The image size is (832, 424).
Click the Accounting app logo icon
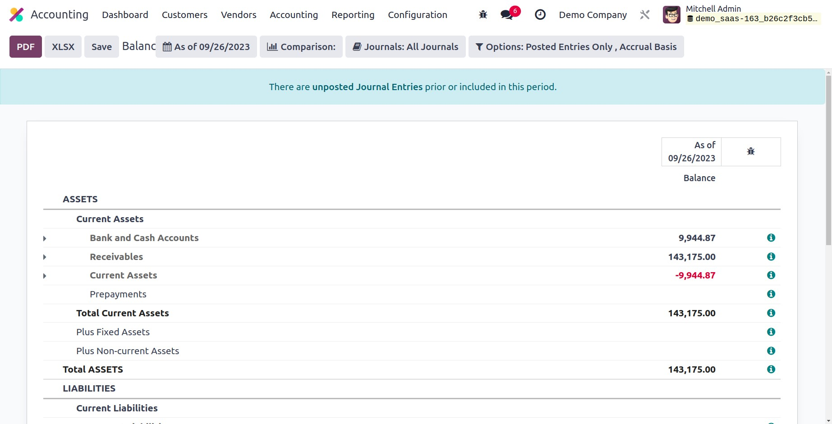click(x=17, y=15)
